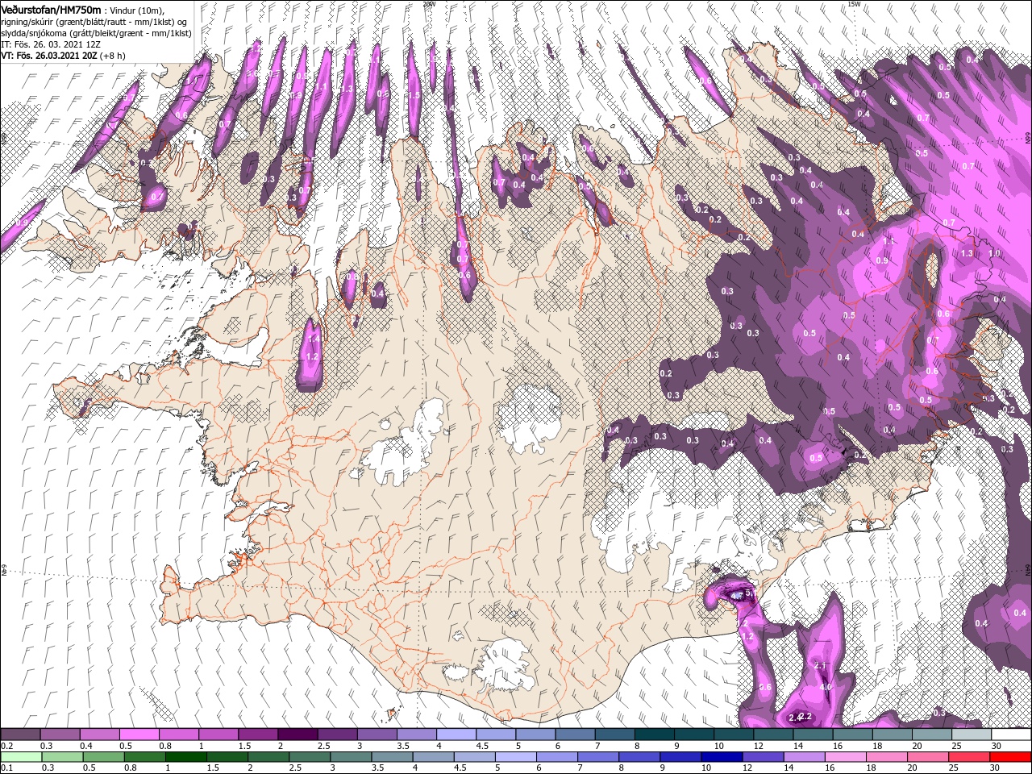Image resolution: width=1032 pixels, height=774 pixels.
Task: Pick the dark teal 8–9 swatch in the upper legend
Action: point(654,734)
